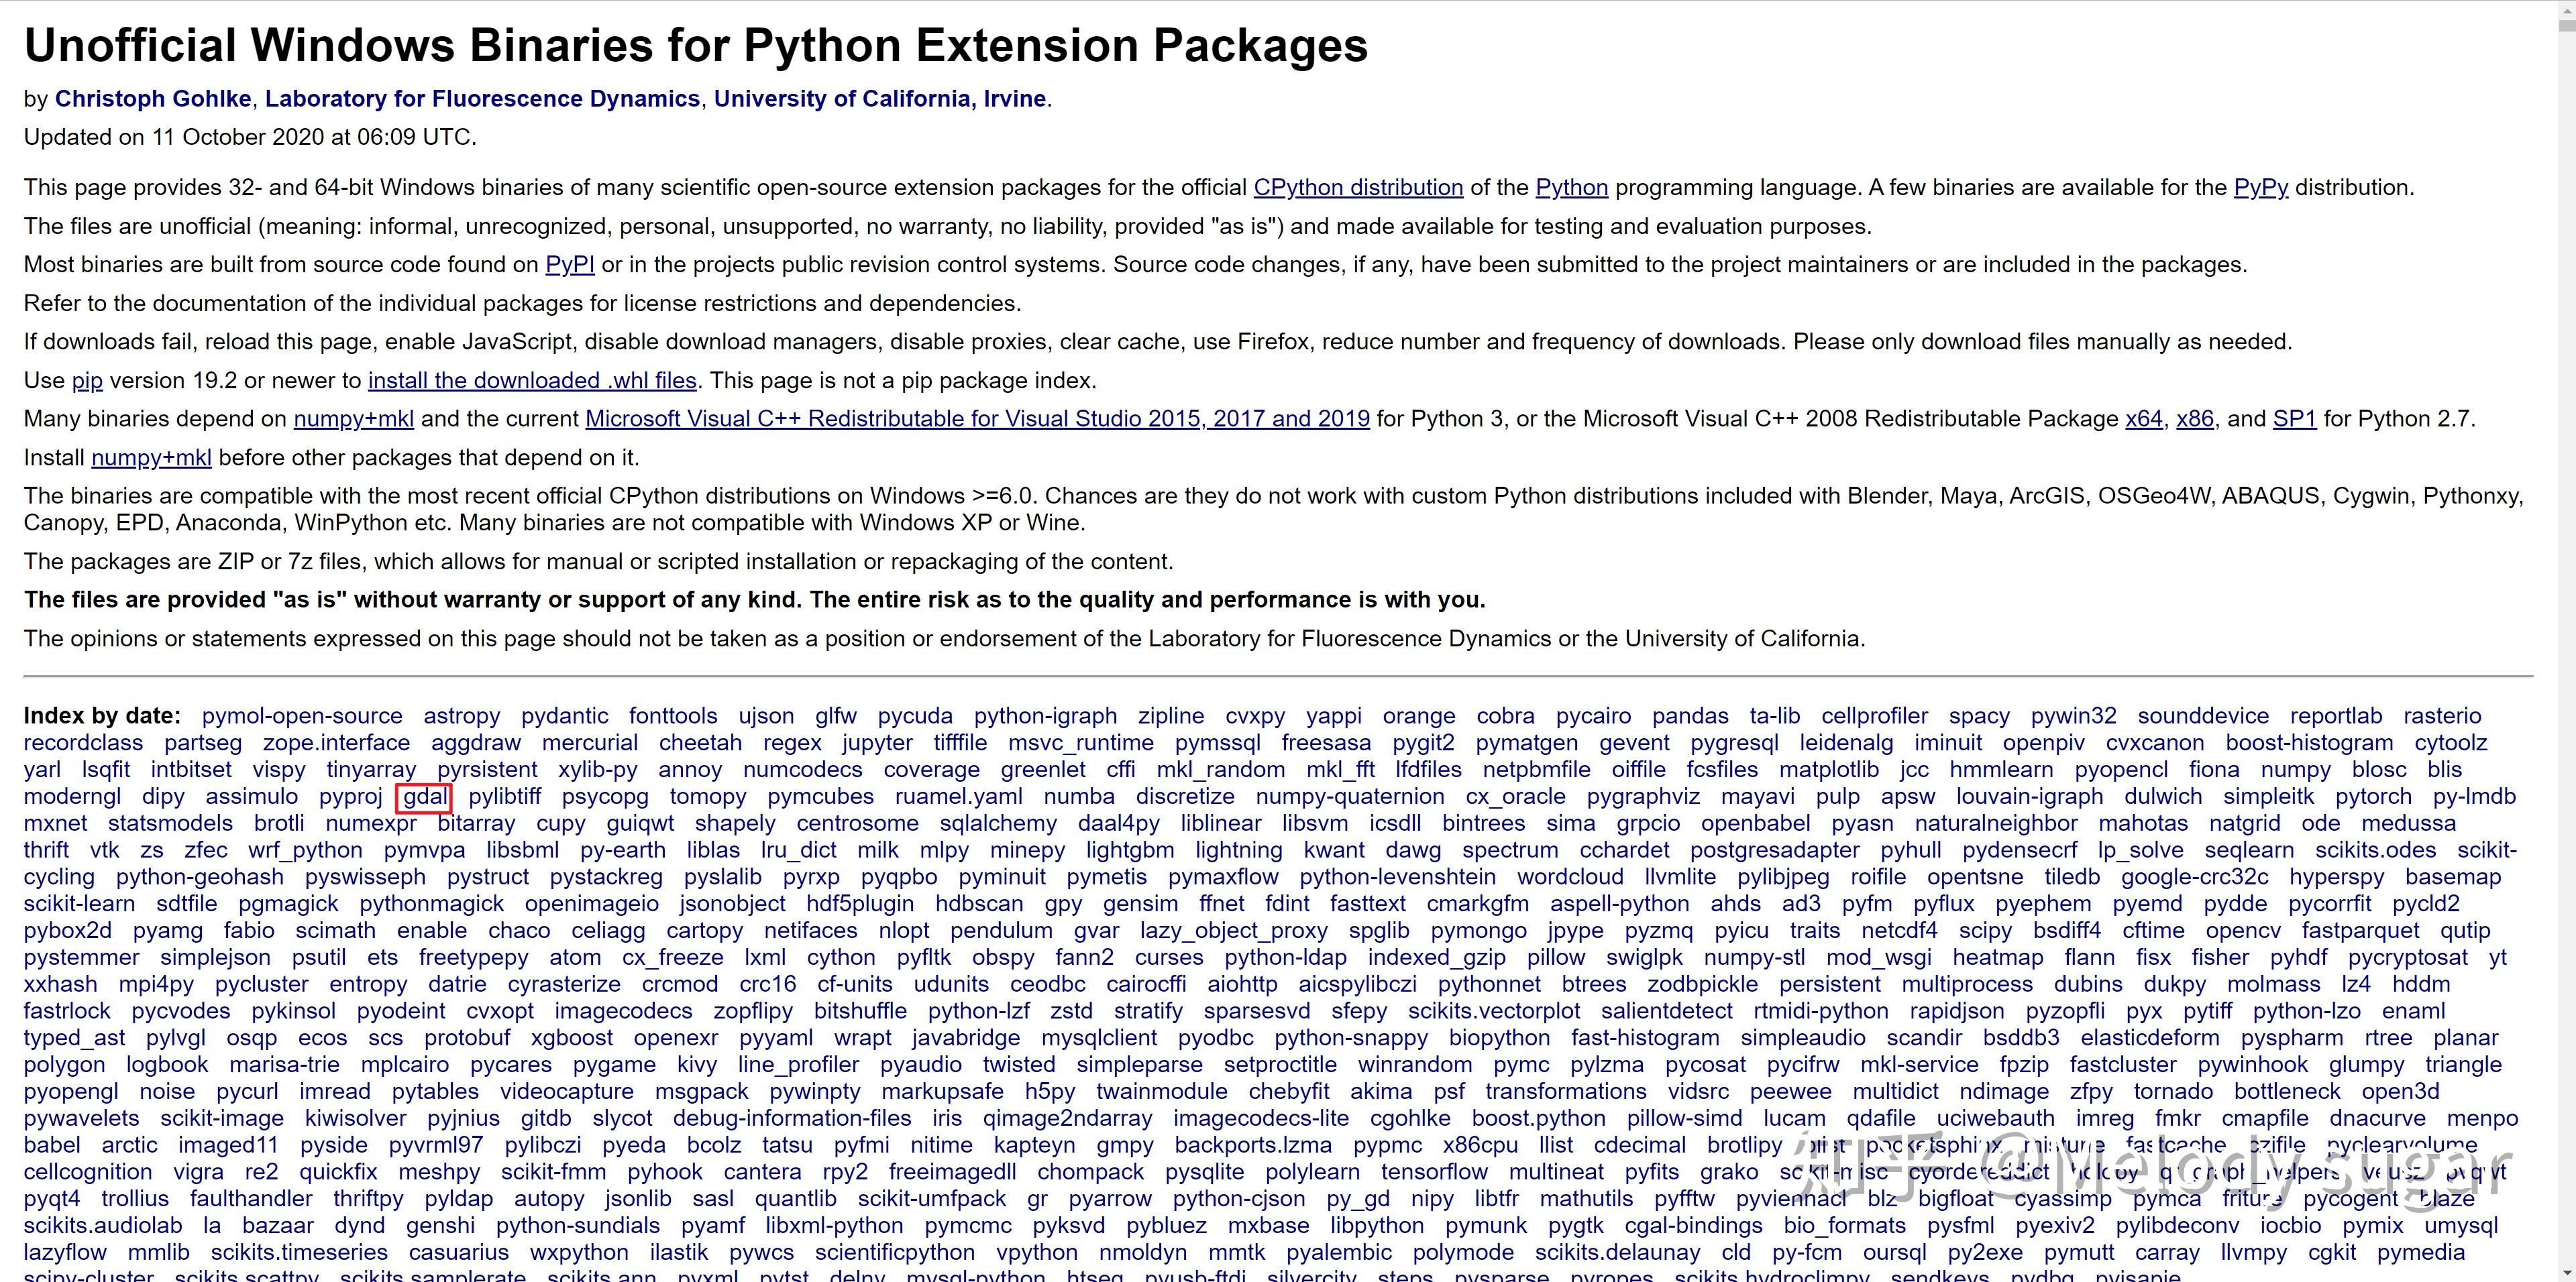This screenshot has height=1282, width=2576.
Task: Jump to the opencv package
Action: (2243, 930)
